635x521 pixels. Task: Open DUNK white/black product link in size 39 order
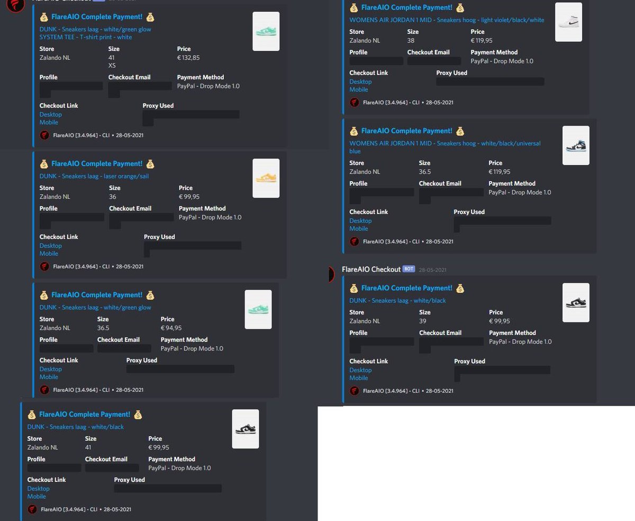pyautogui.click(x=397, y=300)
